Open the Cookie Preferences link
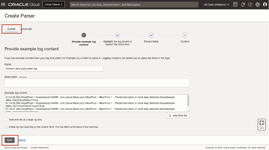269x150 pixels. point(40,147)
